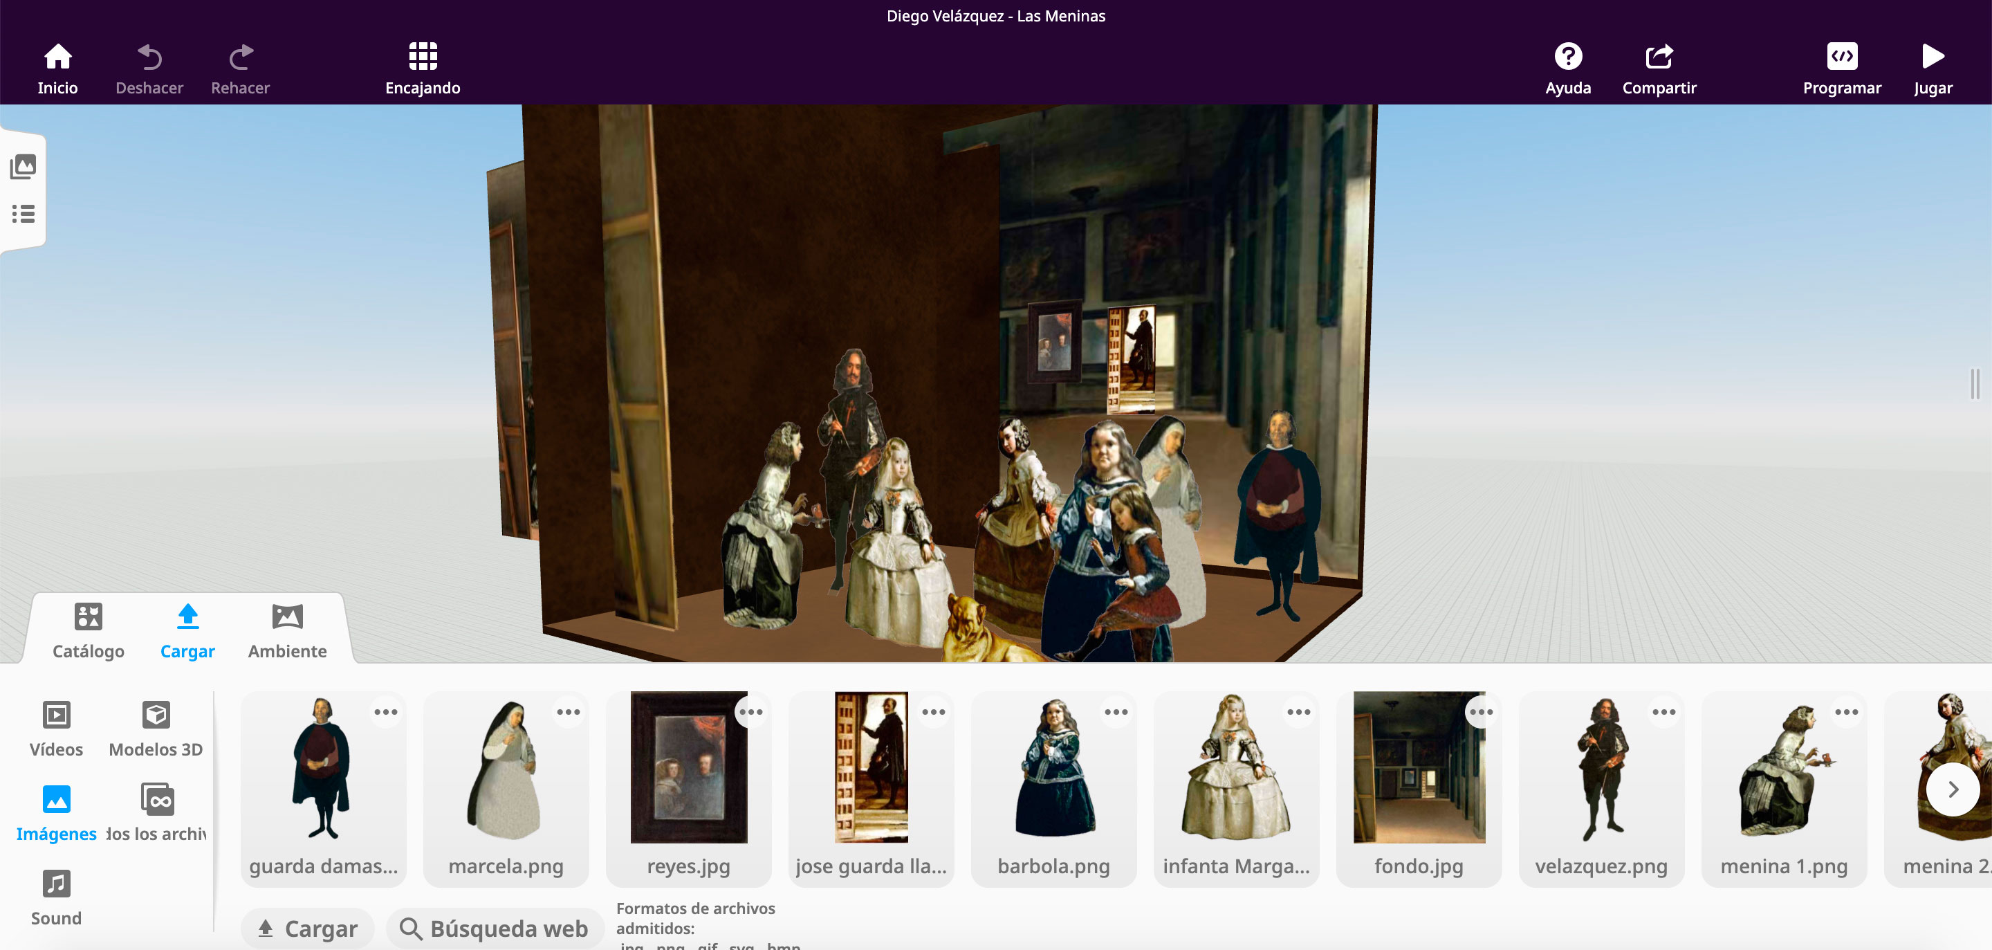Select the Cargar tab
Image resolution: width=1992 pixels, height=950 pixels.
pos(187,631)
